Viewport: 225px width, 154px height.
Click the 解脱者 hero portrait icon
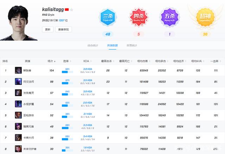[18, 71]
